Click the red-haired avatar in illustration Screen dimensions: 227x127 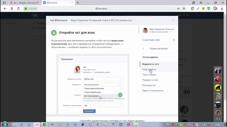77,69
